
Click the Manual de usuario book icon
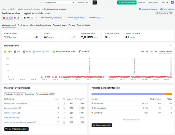(140, 9)
